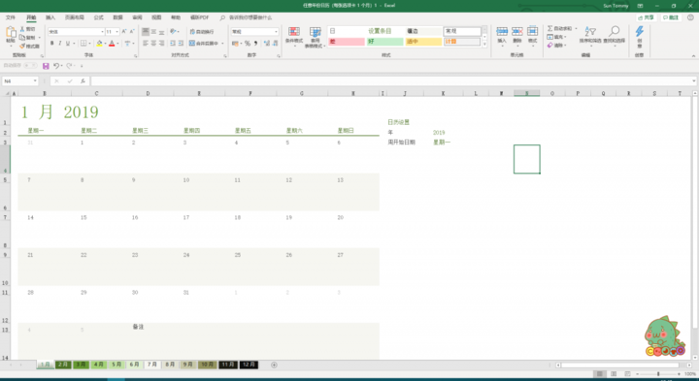699x381 pixels.
Task: Toggle middle vertical alignment
Action: [x=153, y=32]
